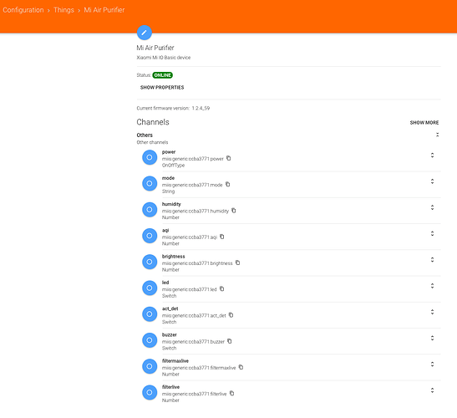The height and width of the screenshot is (418, 457).
Task: Click the power channel link circle icon
Action: (150, 157)
